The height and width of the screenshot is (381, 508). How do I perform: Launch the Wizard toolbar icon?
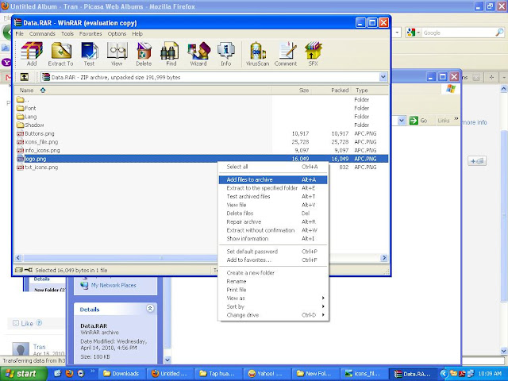198,52
